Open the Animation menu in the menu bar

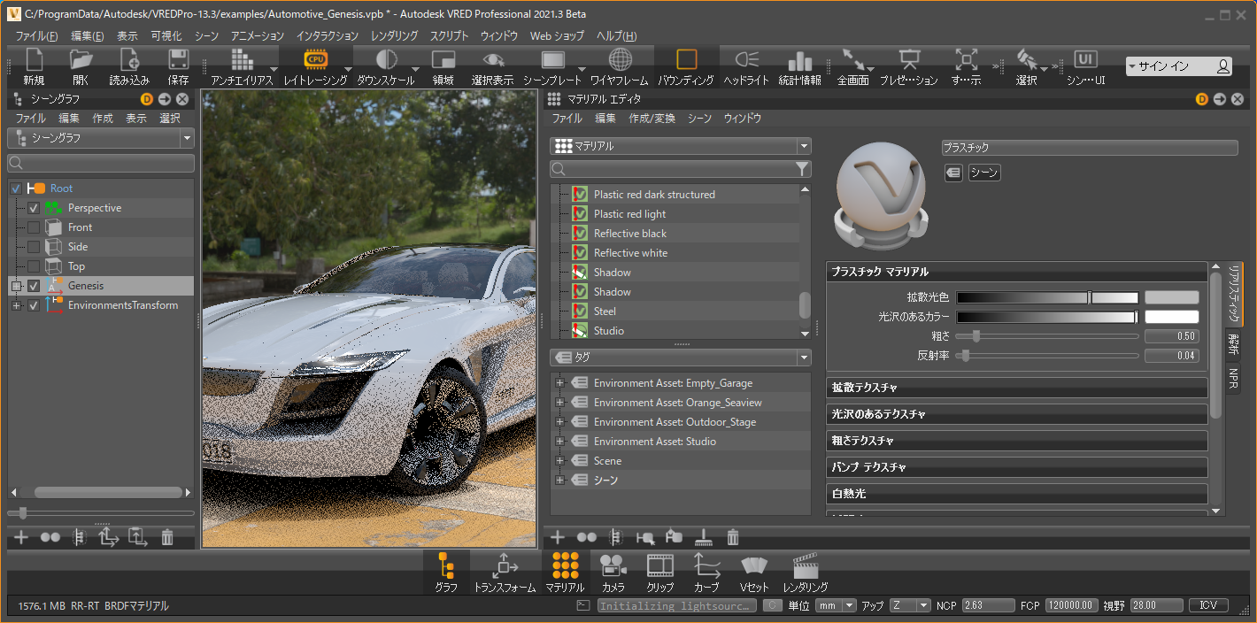point(257,36)
